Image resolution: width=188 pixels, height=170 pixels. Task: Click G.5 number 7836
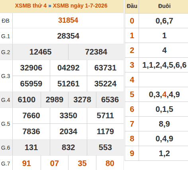tap(31, 131)
